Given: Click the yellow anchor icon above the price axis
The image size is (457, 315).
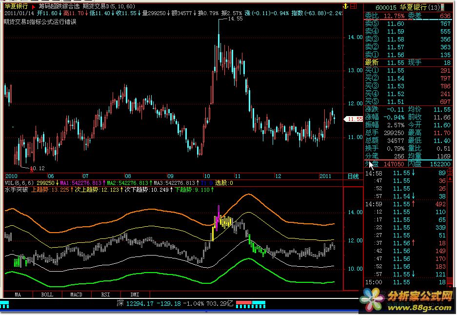Looking at the screenshot, I should 346,6.
